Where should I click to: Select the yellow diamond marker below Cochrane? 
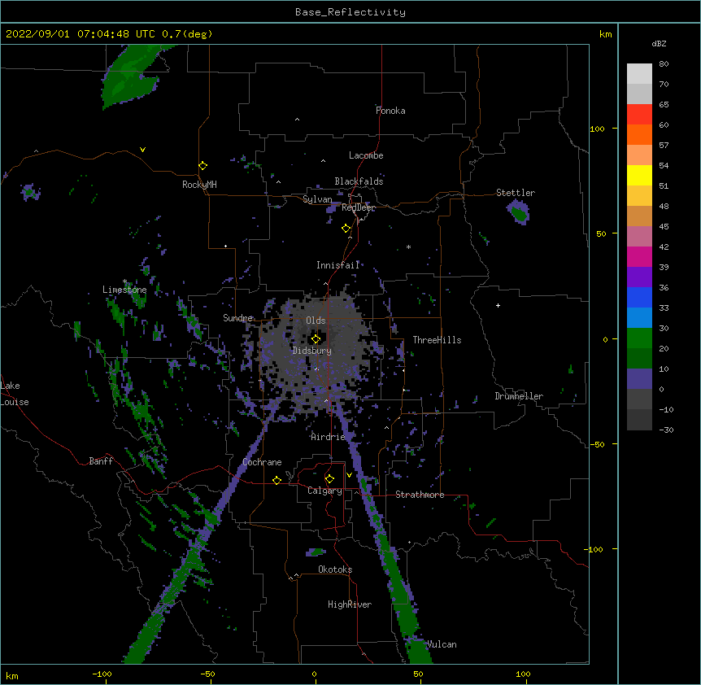pos(276,480)
